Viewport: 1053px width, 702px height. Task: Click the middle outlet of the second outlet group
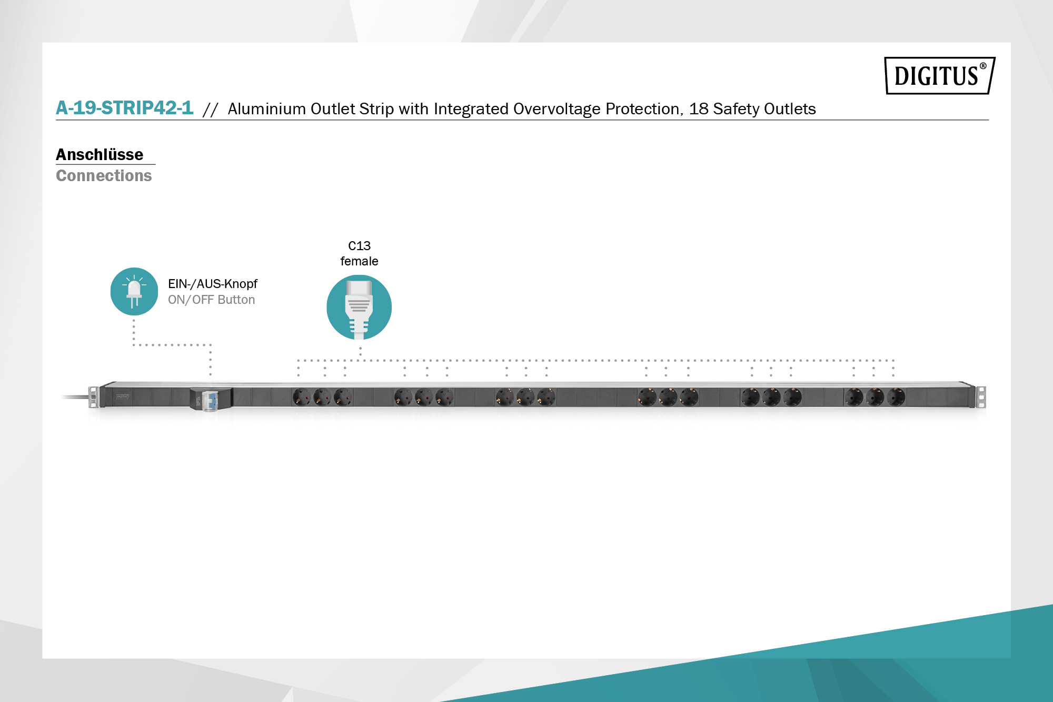[424, 397]
